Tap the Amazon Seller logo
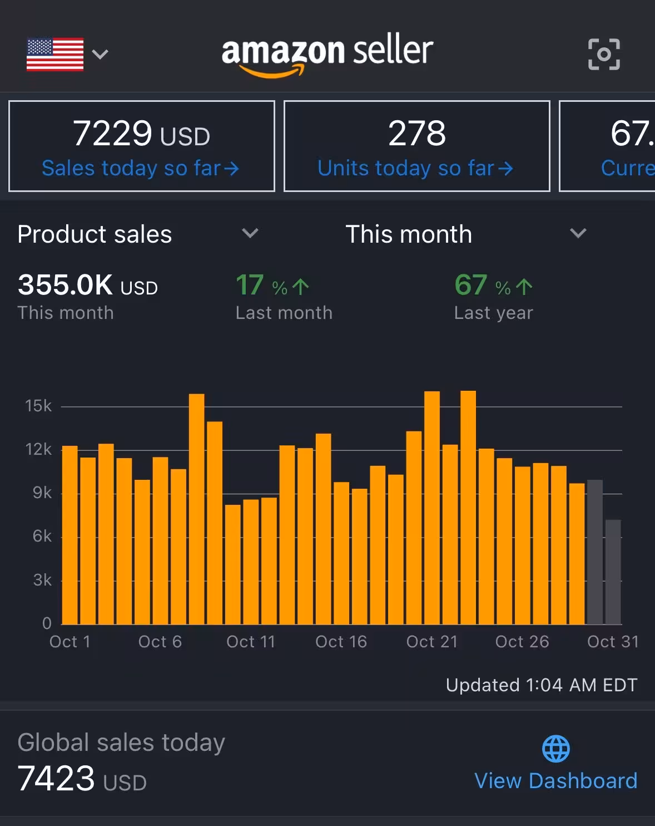 (x=327, y=54)
